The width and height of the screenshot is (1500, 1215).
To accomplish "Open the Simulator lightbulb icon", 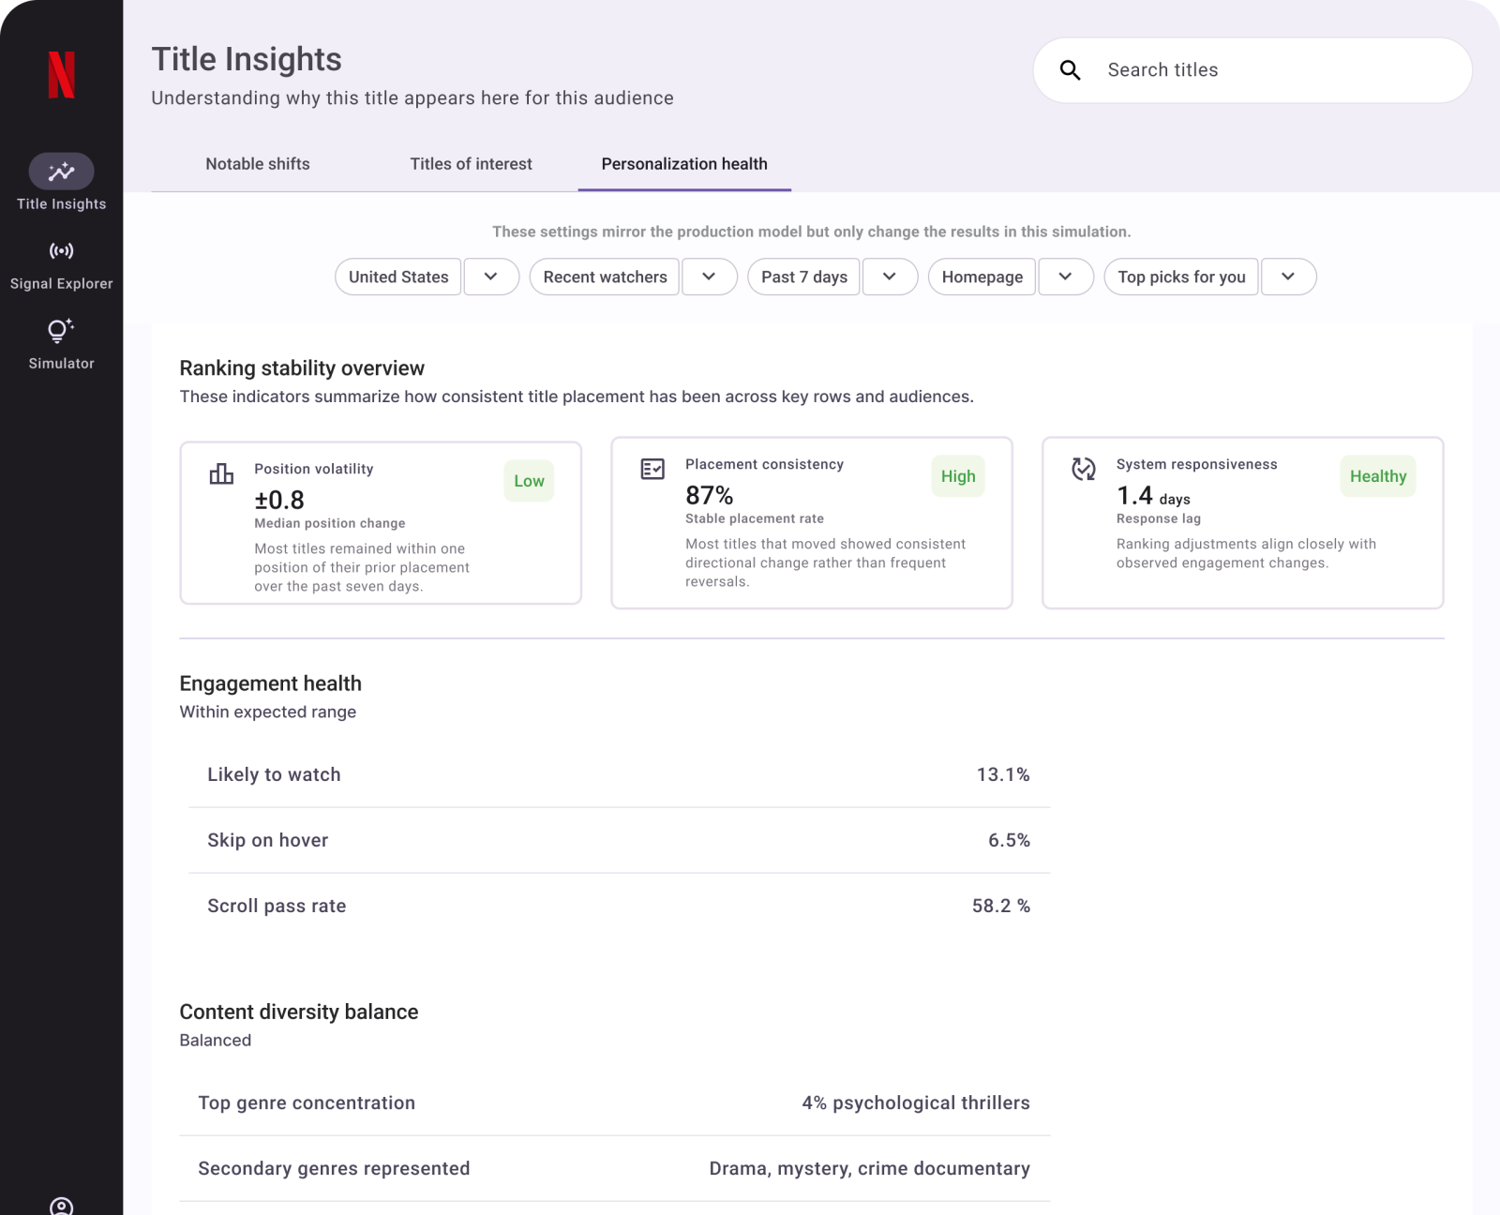I will (x=61, y=331).
